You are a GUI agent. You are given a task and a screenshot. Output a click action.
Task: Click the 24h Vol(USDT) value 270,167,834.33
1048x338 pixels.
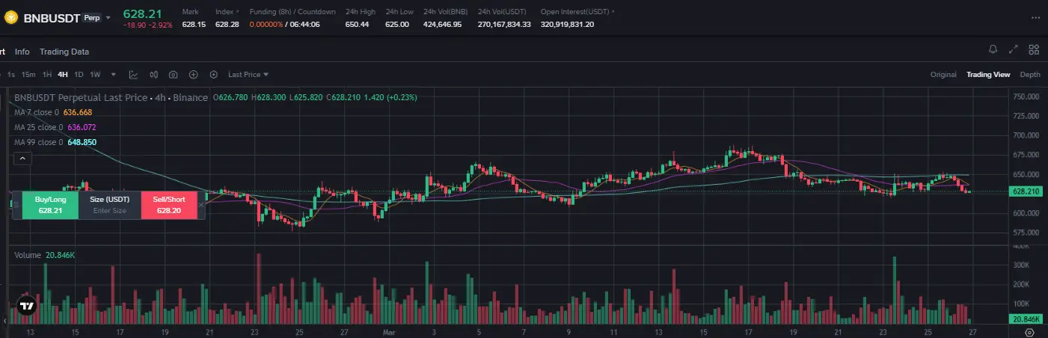(x=504, y=25)
